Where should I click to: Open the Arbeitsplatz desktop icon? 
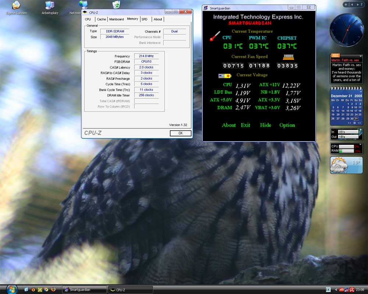pyautogui.click(x=50, y=7)
